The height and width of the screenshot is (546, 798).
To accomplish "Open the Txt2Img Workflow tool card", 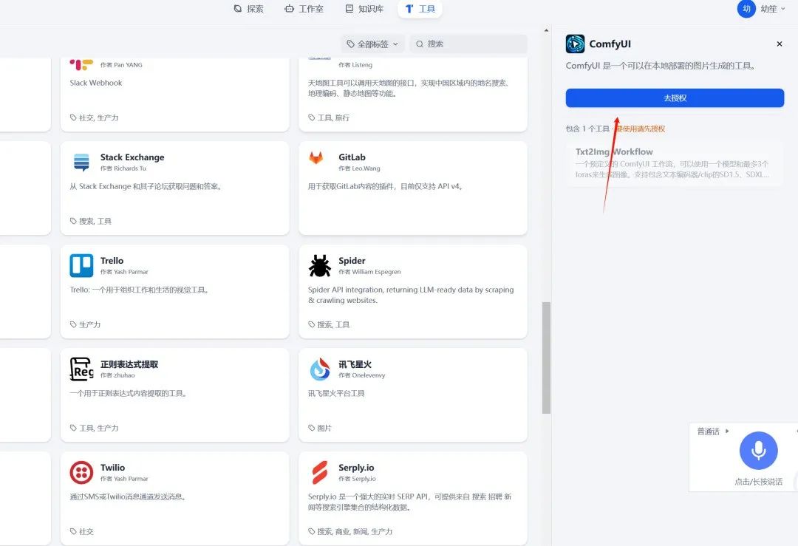I will pos(675,163).
